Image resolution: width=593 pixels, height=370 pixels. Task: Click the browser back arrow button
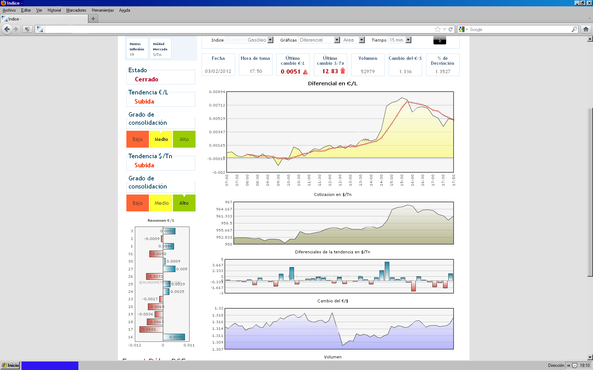coord(7,29)
